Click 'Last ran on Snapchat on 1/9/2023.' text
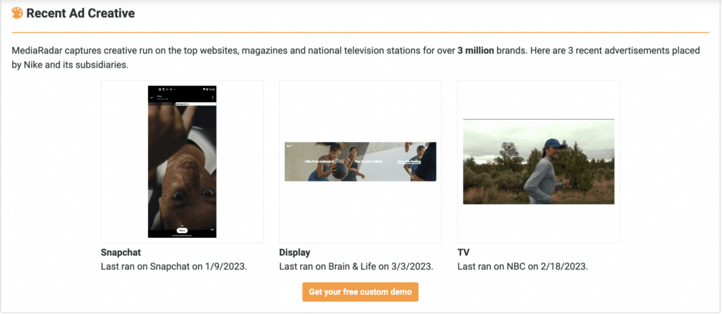 coord(174,266)
